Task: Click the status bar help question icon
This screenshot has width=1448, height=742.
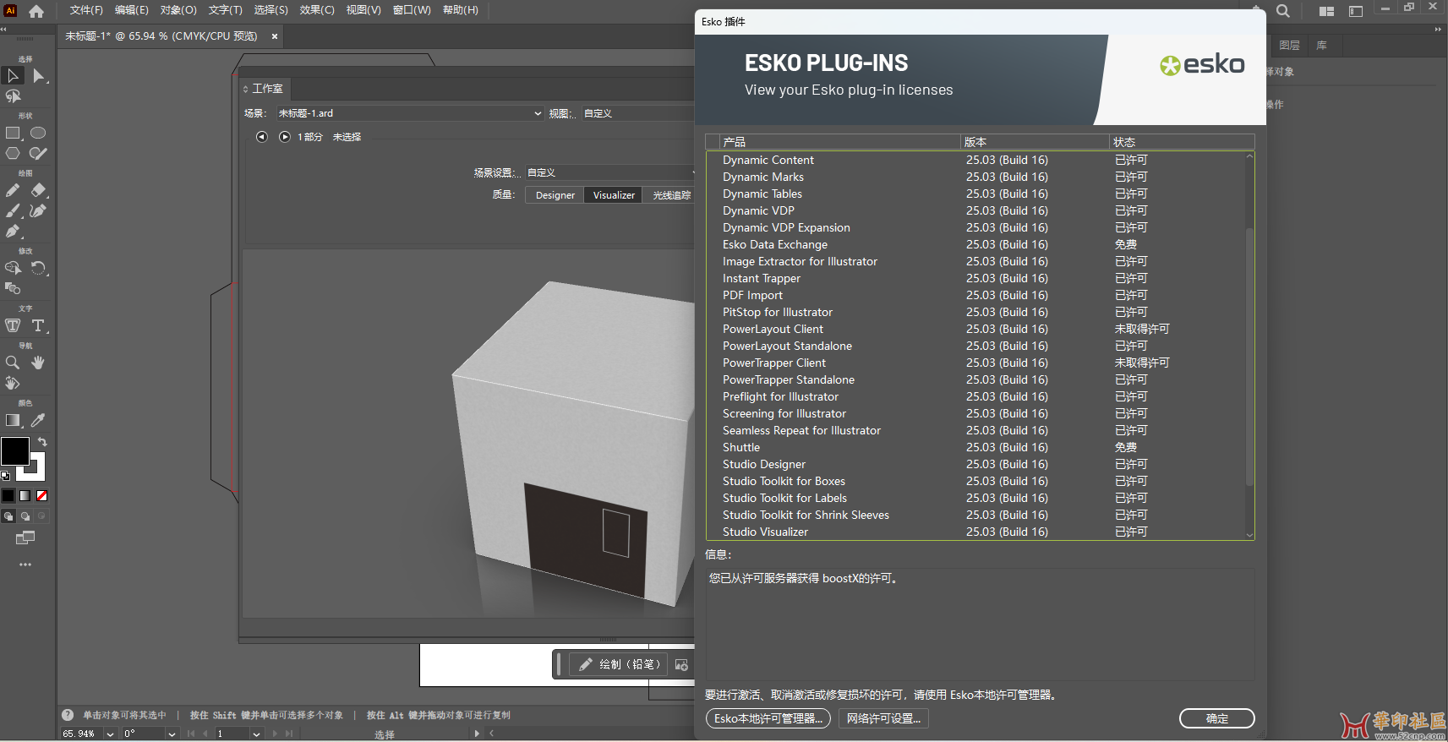Action: click(x=68, y=715)
